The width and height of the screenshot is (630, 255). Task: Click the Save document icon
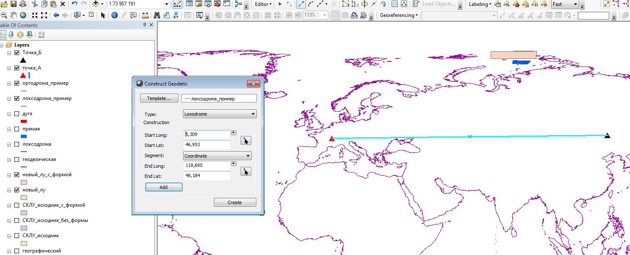coord(13,4)
